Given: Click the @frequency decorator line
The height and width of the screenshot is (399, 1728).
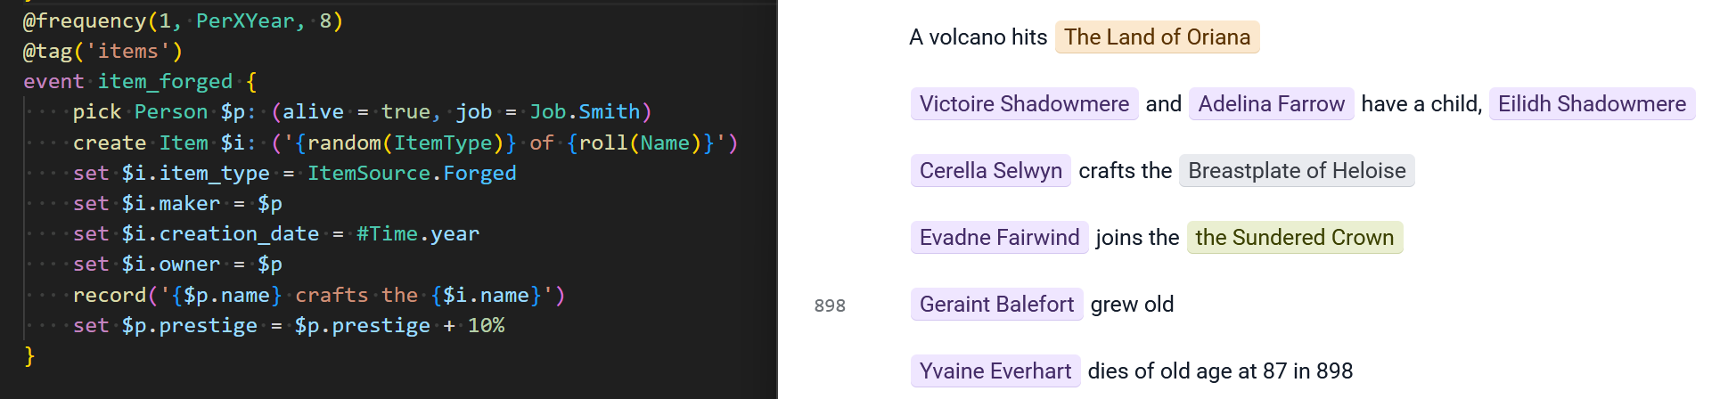Looking at the screenshot, I should (x=183, y=20).
